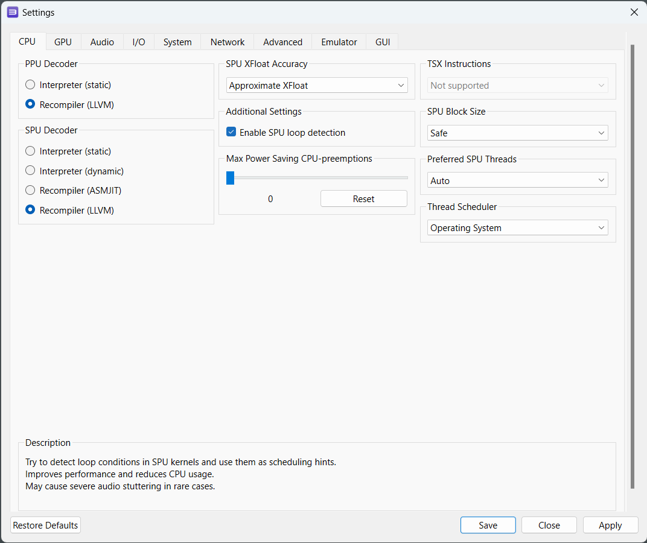The height and width of the screenshot is (543, 647).
Task: Click the 'SPU Decoder' group label
Action: [51, 130]
